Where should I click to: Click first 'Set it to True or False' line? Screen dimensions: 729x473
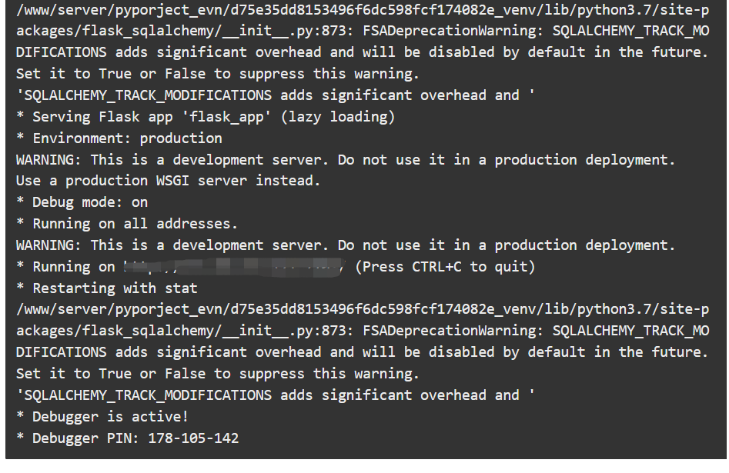[x=218, y=74]
